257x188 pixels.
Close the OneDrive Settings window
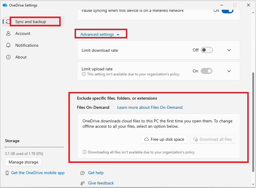pyautogui.click(x=248, y=5)
